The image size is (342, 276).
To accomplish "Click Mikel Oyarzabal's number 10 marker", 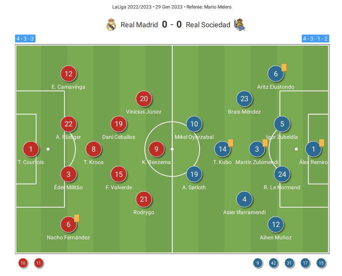I will click(194, 124).
